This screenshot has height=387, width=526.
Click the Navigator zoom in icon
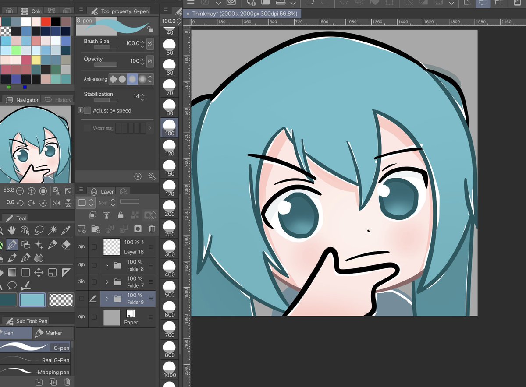pos(32,191)
